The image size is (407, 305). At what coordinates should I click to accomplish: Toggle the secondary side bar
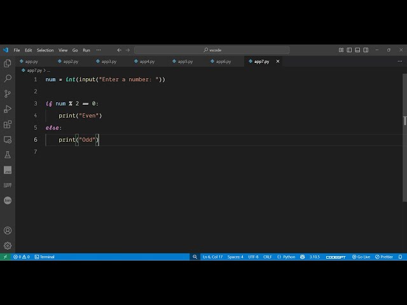coord(366,50)
